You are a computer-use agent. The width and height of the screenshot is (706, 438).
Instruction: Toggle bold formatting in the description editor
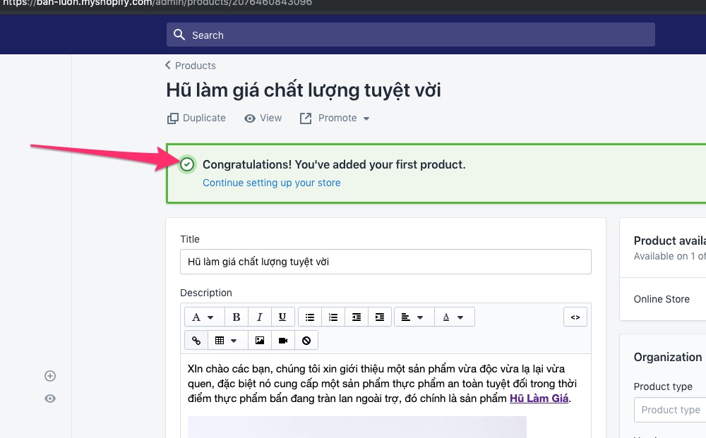click(x=237, y=317)
